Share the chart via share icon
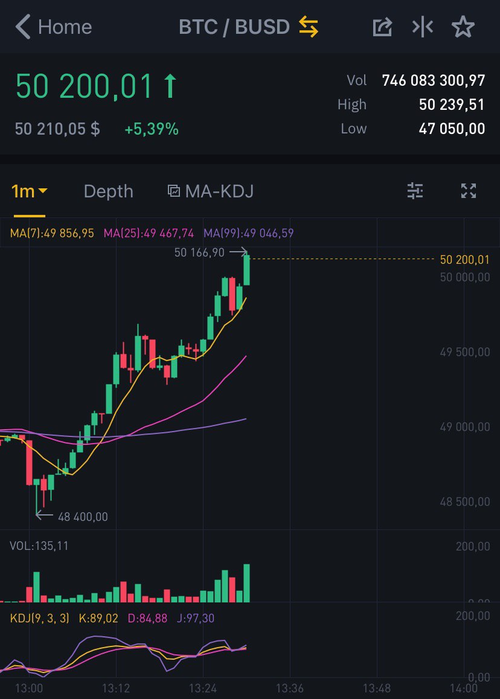 coord(382,27)
